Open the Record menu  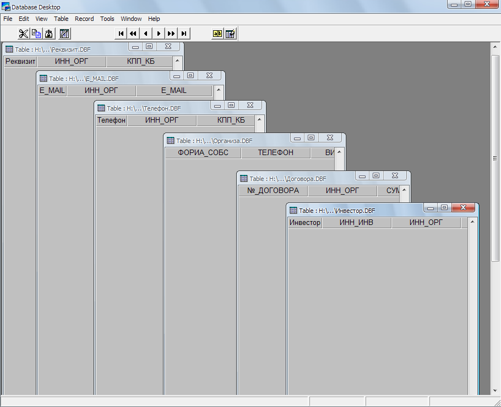click(x=84, y=19)
